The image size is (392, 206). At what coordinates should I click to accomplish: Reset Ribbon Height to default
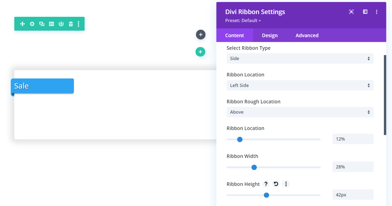pyautogui.click(x=276, y=184)
